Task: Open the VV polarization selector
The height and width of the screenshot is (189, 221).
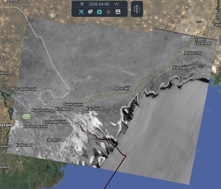Action: tap(117, 4)
